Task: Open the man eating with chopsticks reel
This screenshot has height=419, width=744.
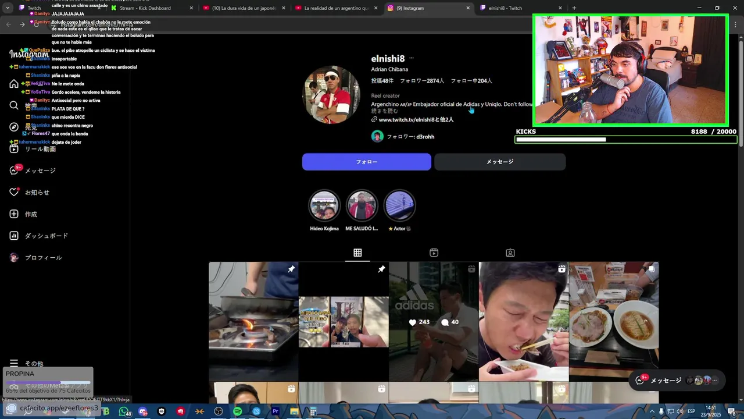Action: click(x=524, y=321)
